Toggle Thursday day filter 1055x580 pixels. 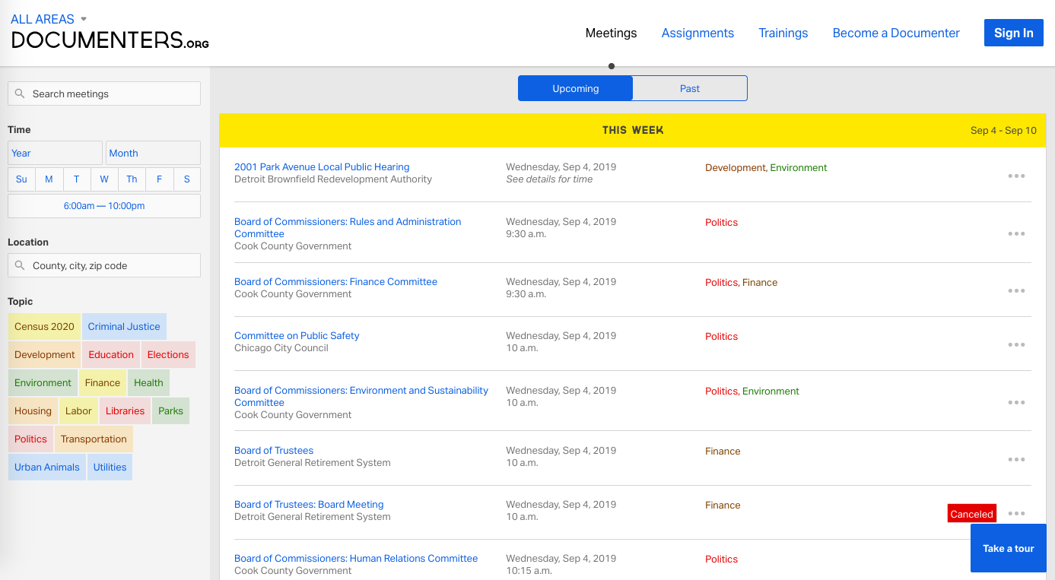point(132,179)
